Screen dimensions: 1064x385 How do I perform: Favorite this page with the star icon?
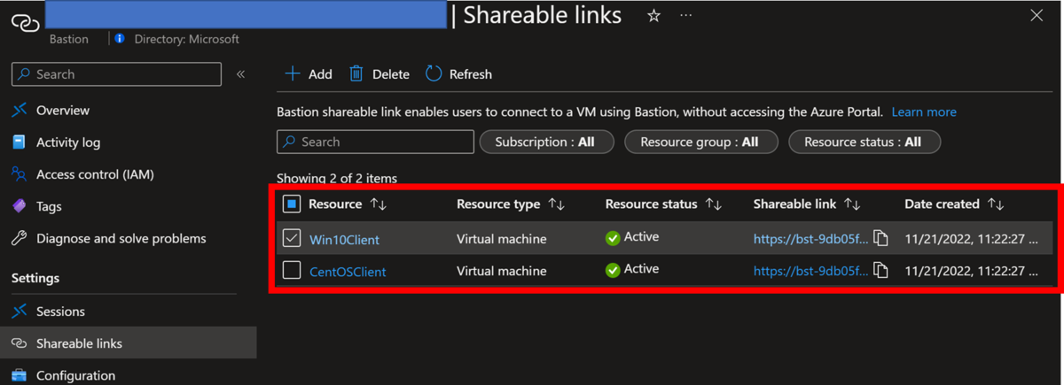coord(653,16)
